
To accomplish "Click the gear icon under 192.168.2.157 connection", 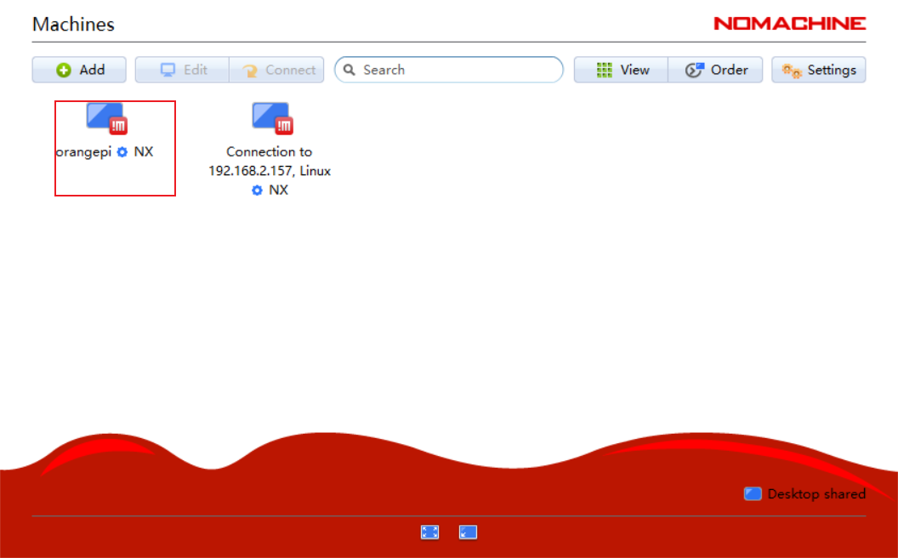I will click(x=257, y=191).
